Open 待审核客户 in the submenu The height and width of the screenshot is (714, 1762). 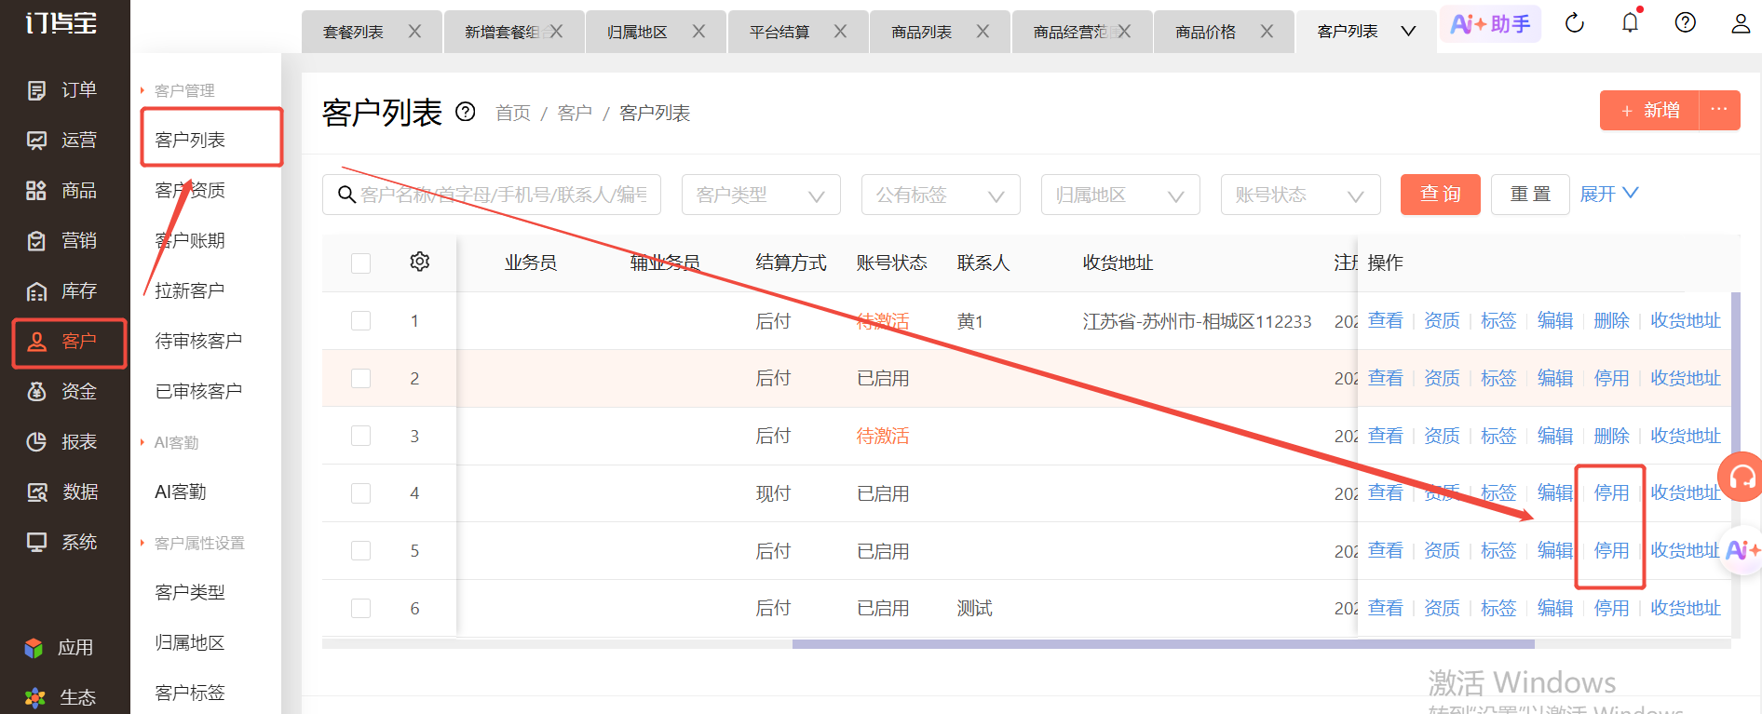[198, 342]
